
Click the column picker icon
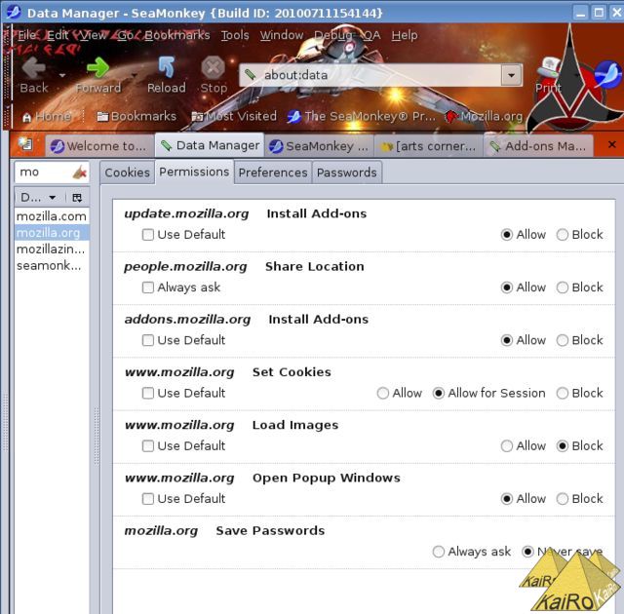coord(77,198)
